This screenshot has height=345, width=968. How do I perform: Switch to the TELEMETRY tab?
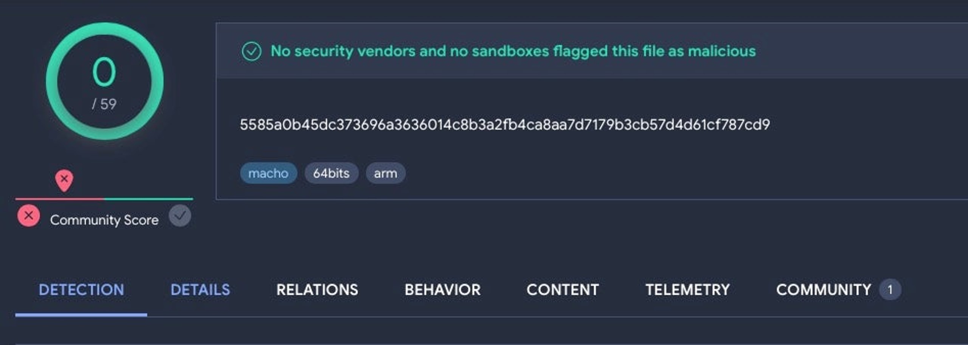(x=687, y=290)
